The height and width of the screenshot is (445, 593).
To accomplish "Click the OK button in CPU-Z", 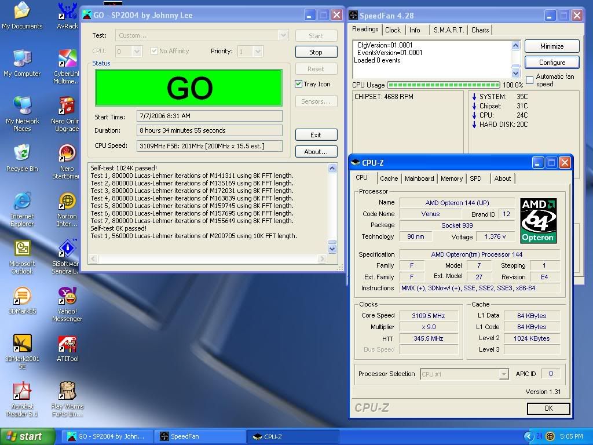I will (548, 408).
